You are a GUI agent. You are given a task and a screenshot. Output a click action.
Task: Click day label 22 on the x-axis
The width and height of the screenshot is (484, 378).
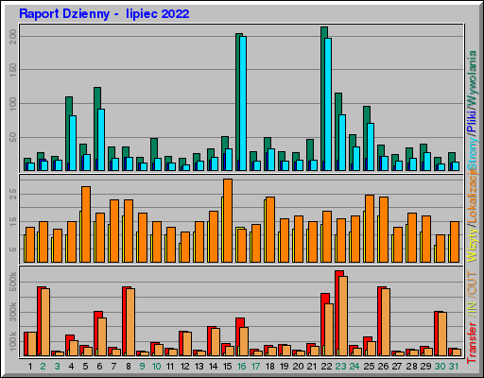point(326,367)
